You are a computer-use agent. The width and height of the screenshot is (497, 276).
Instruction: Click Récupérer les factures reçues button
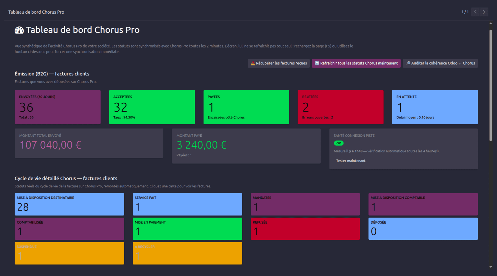point(279,63)
